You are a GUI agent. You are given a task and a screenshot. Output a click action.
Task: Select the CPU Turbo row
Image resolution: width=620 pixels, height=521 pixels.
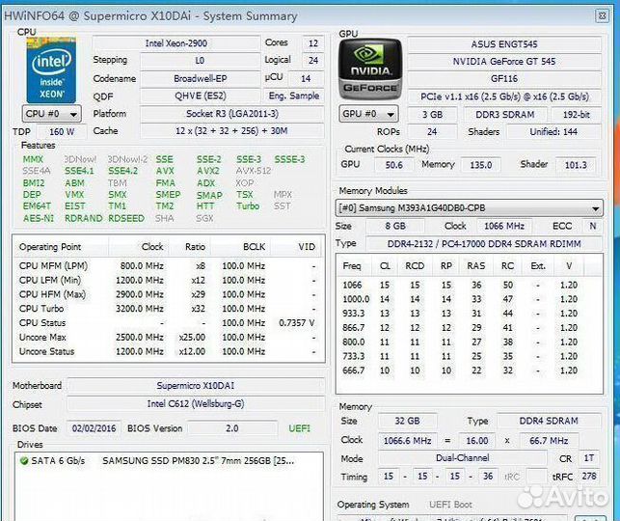(x=169, y=309)
